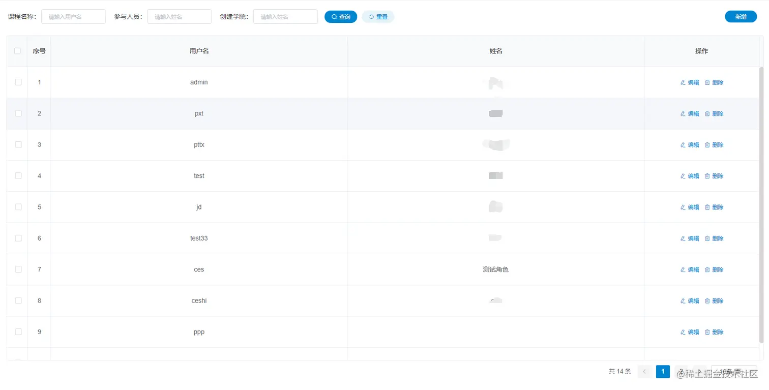Check the box for row admin
The width and height of the screenshot is (769, 390).
pos(18,82)
